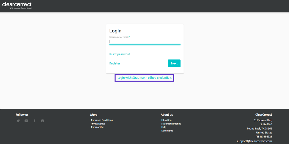Click the Register link
Viewport: 289px width, 144px height.
[115, 63]
